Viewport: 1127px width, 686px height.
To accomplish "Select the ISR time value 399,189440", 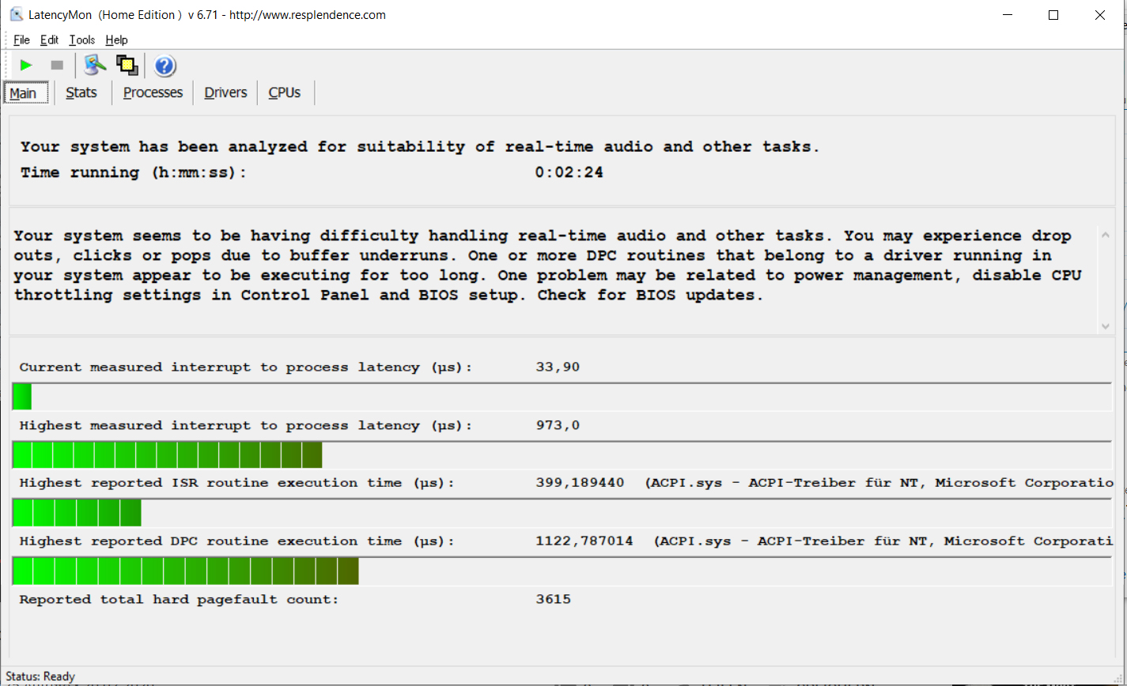I will pos(580,483).
